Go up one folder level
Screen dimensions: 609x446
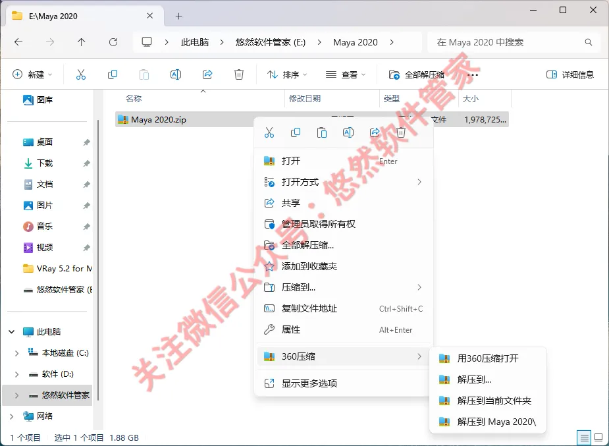81,42
